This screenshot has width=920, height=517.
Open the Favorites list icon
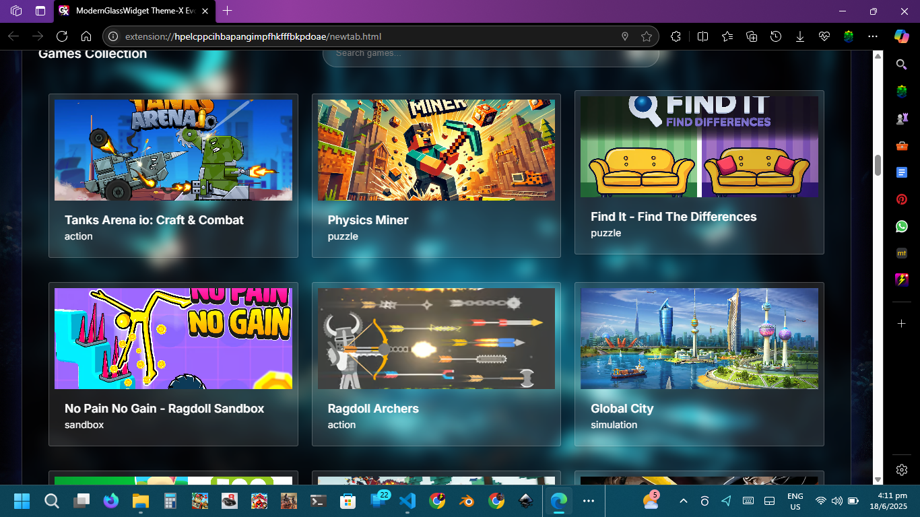point(727,36)
